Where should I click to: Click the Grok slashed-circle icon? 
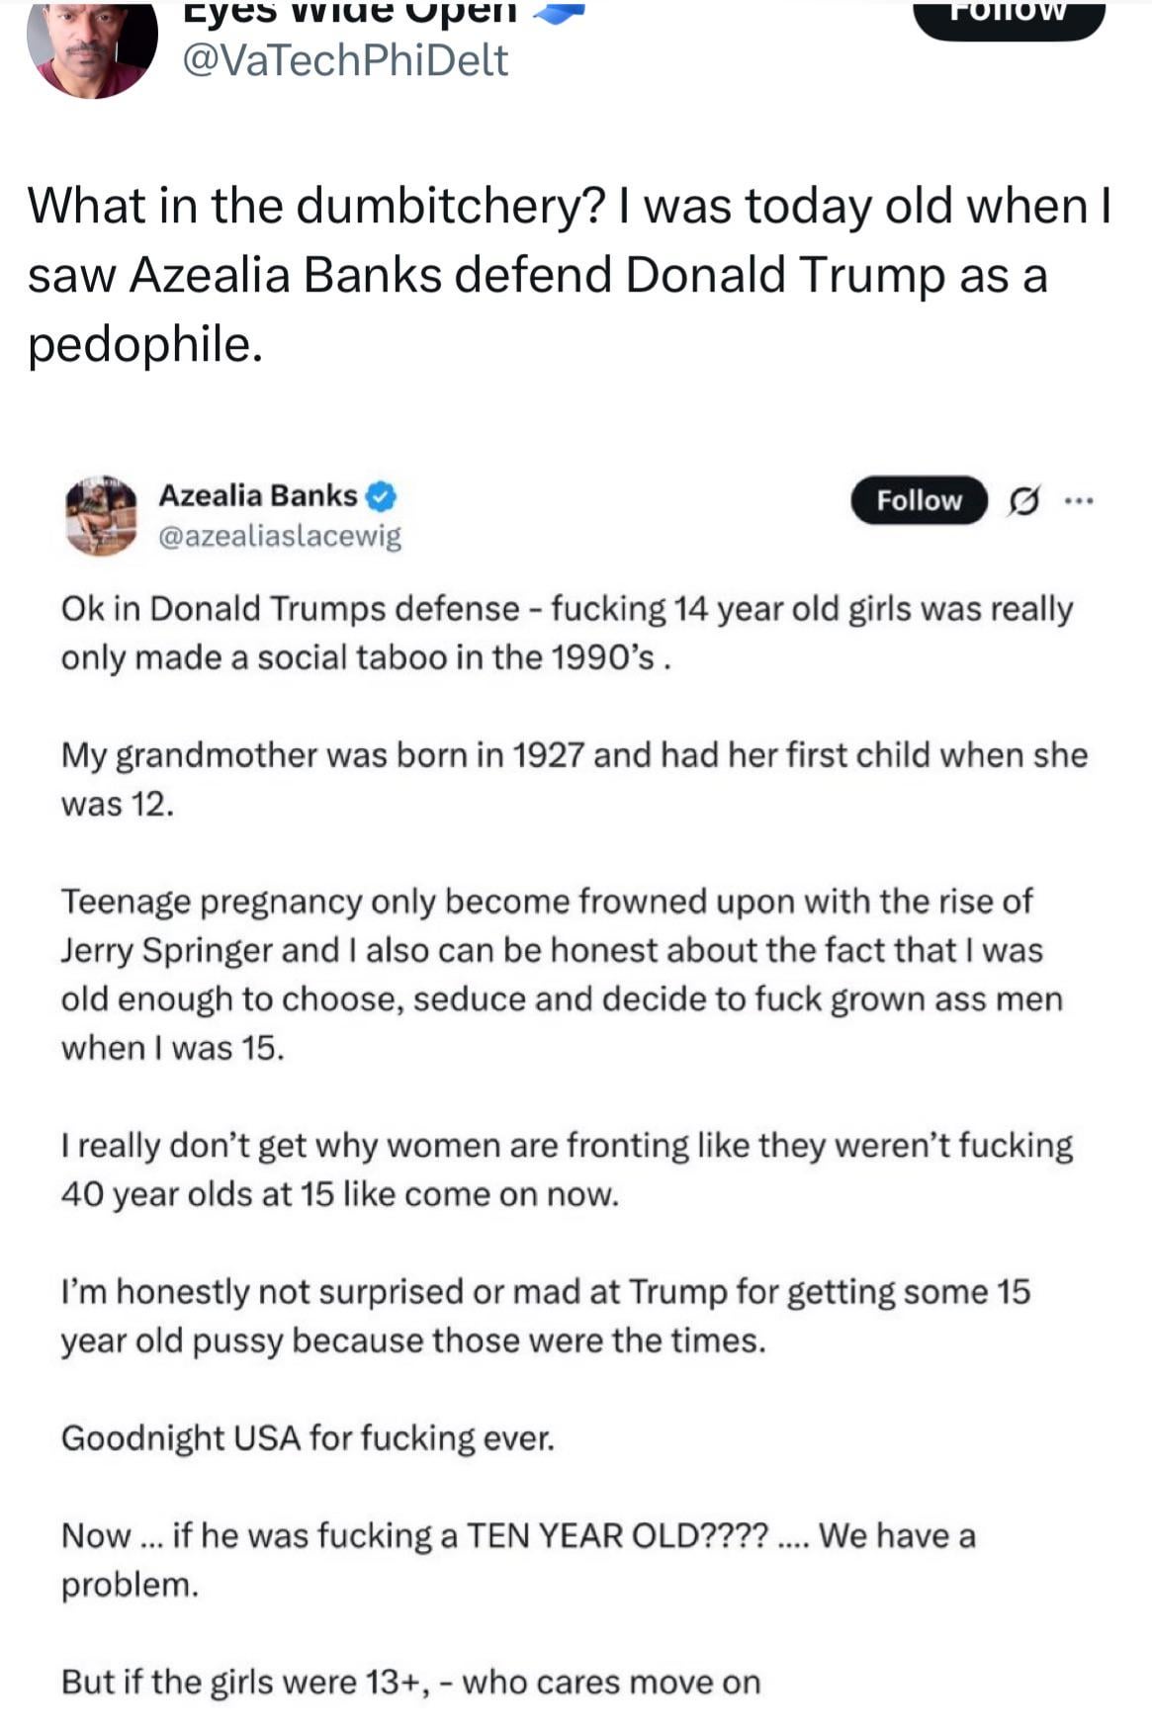click(1023, 502)
